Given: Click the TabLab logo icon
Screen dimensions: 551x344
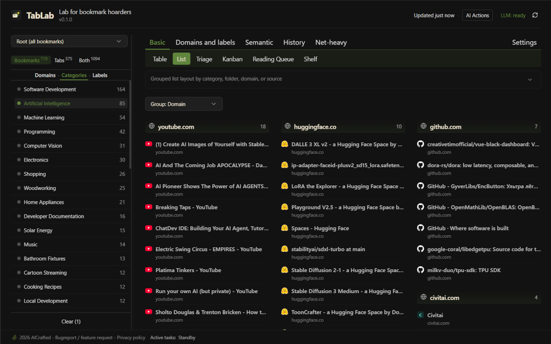Looking at the screenshot, I should coord(16,15).
